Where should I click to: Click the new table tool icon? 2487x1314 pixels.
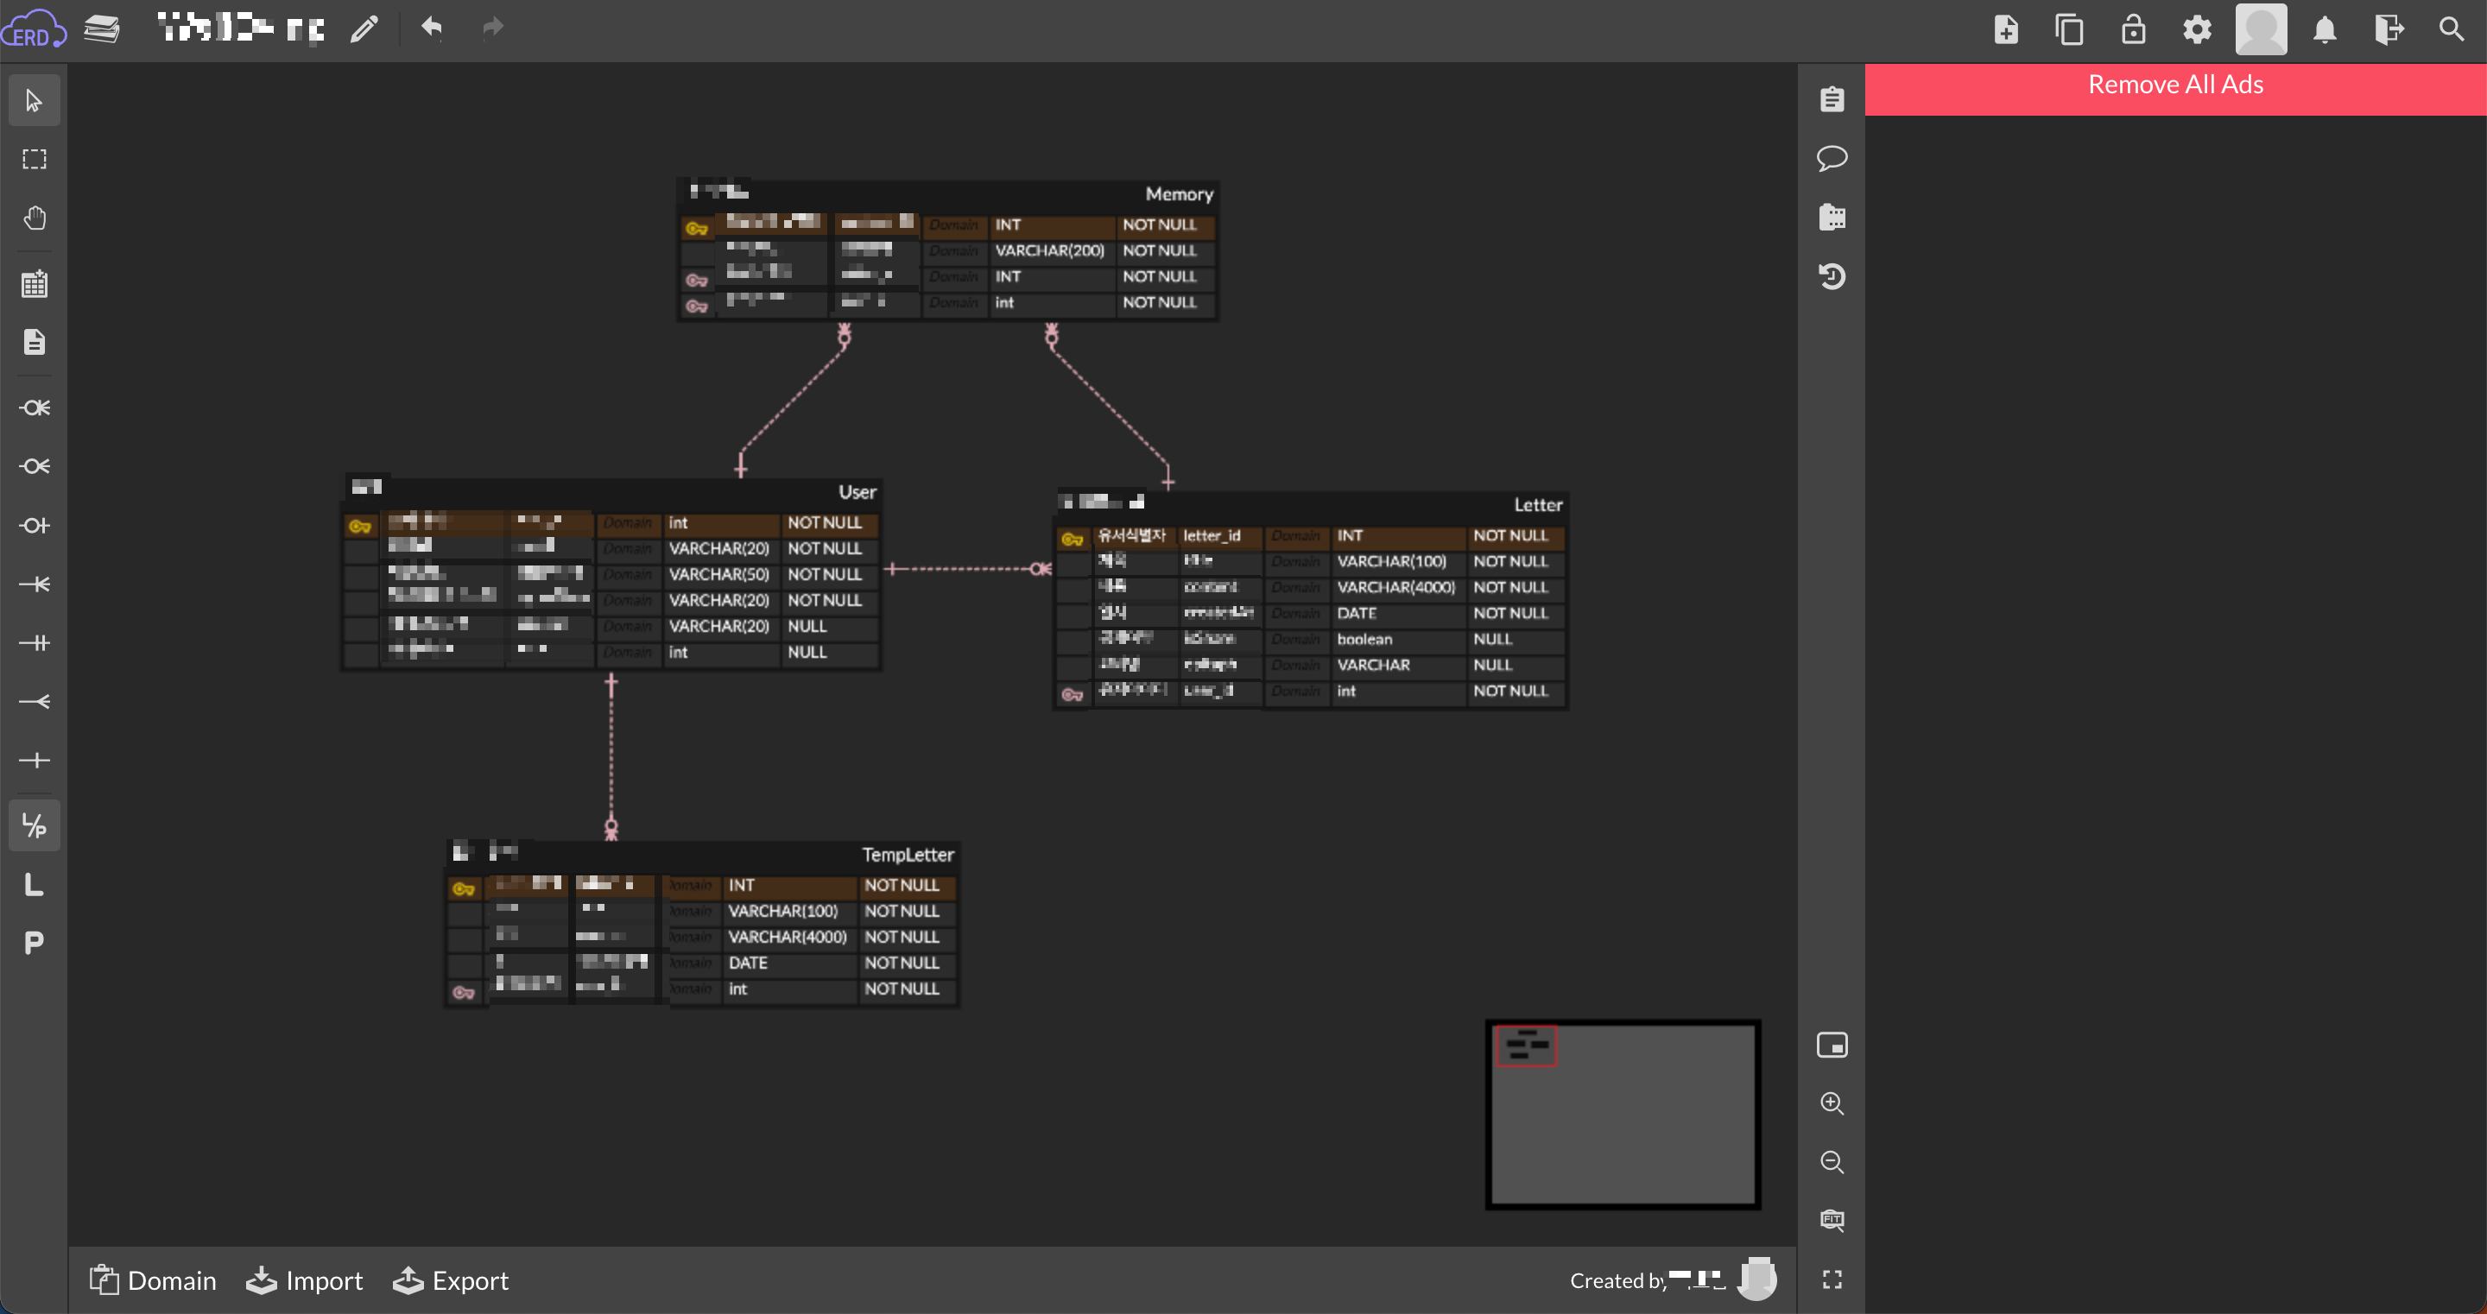pyautogui.click(x=34, y=284)
